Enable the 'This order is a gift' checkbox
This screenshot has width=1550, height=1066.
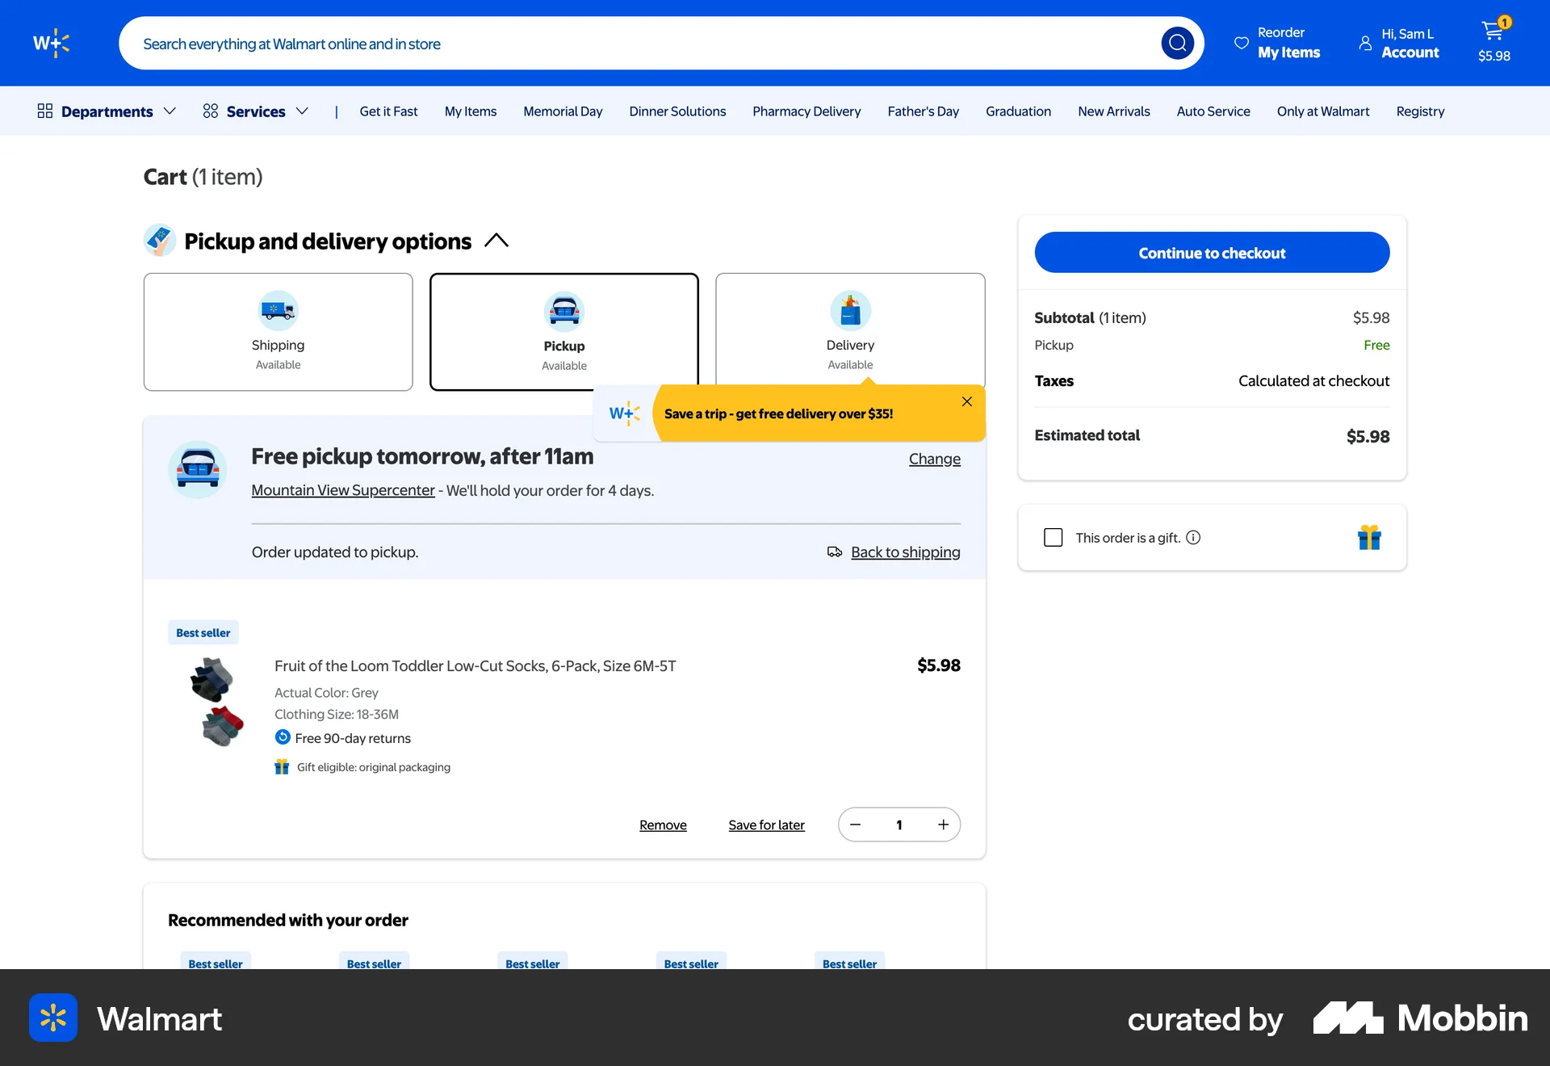point(1052,537)
